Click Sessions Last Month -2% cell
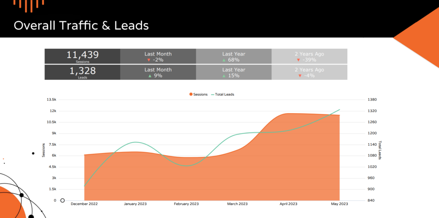Image resolution: width=439 pixels, height=218 pixels. pyautogui.click(x=158, y=56)
